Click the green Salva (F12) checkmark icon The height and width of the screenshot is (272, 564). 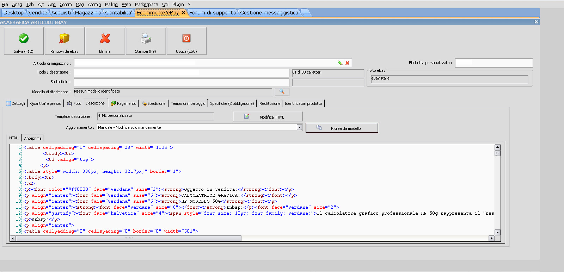coord(24,38)
